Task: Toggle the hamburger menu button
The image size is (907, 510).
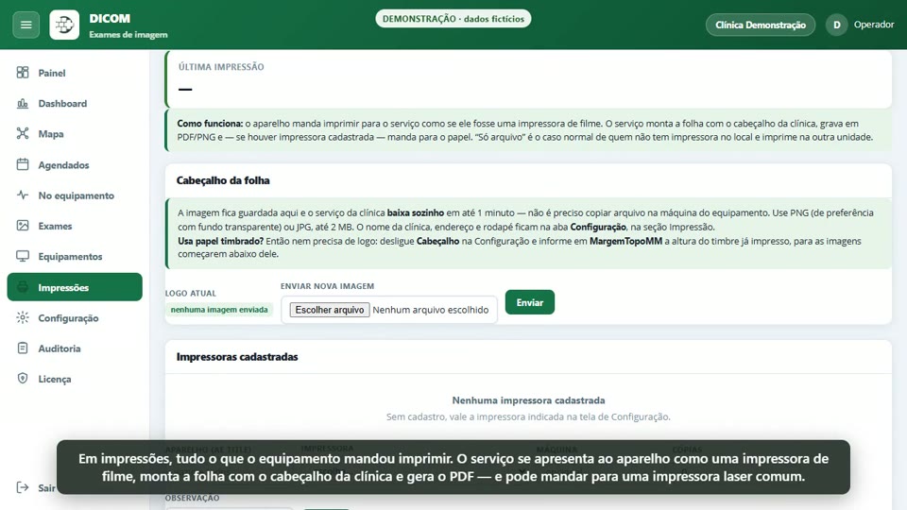Action: [x=26, y=25]
